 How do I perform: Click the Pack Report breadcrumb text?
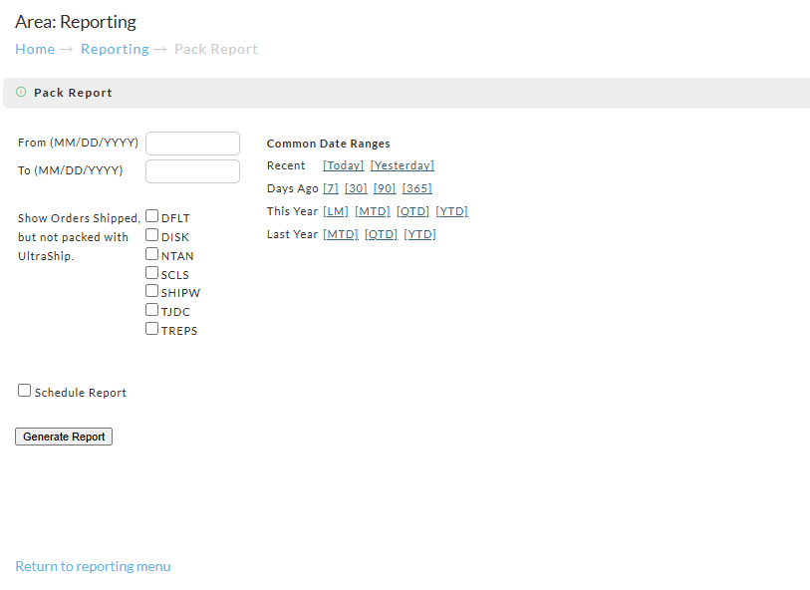(x=216, y=49)
